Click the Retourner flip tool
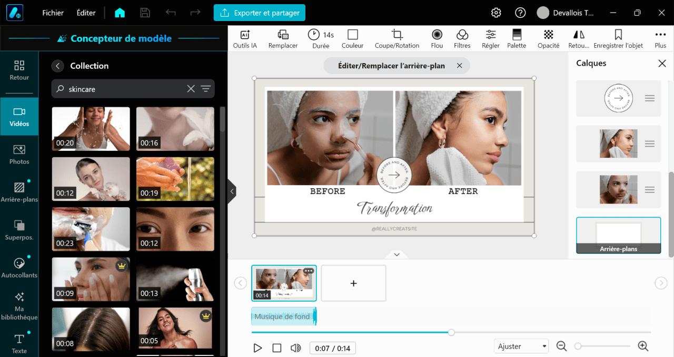 [x=579, y=39]
